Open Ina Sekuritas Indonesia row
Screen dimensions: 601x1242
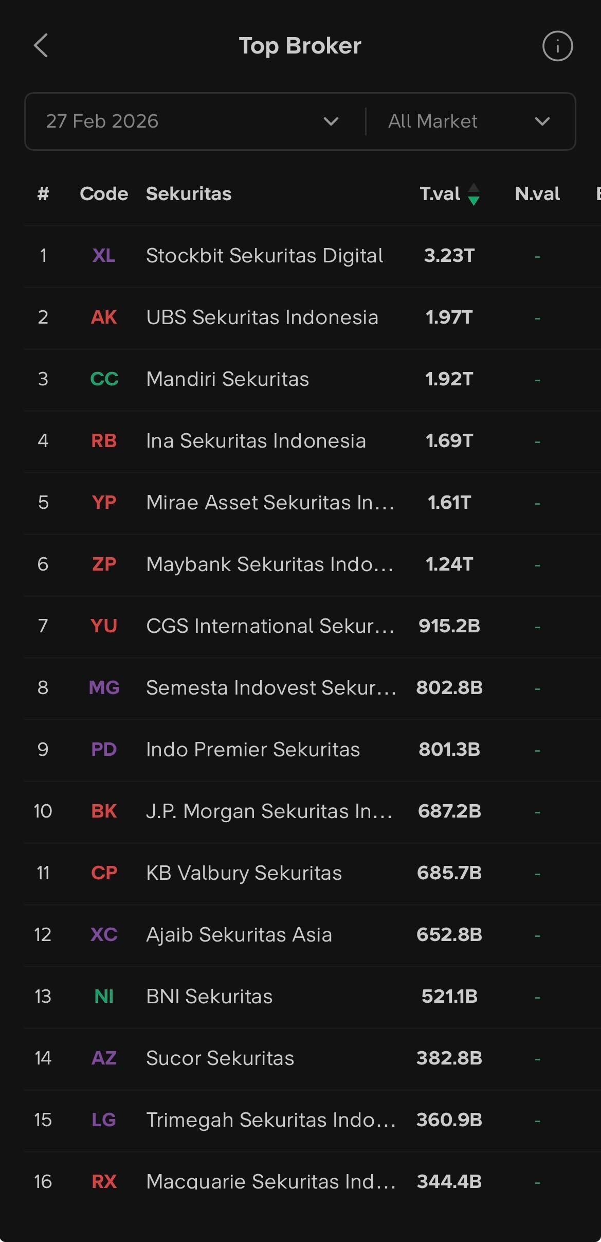coord(256,441)
